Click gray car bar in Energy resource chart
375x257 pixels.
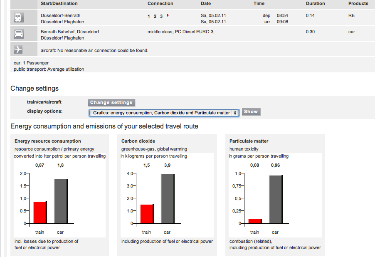(x=61, y=201)
